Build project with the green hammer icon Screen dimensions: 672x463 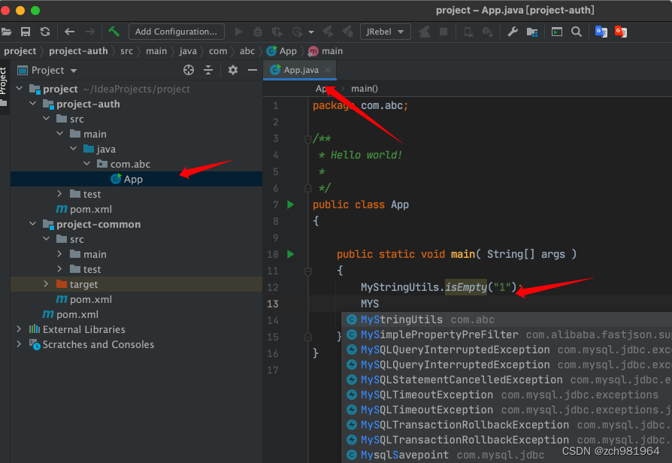click(x=114, y=32)
